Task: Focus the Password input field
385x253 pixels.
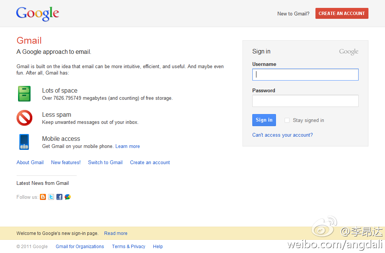Action: coord(305,101)
